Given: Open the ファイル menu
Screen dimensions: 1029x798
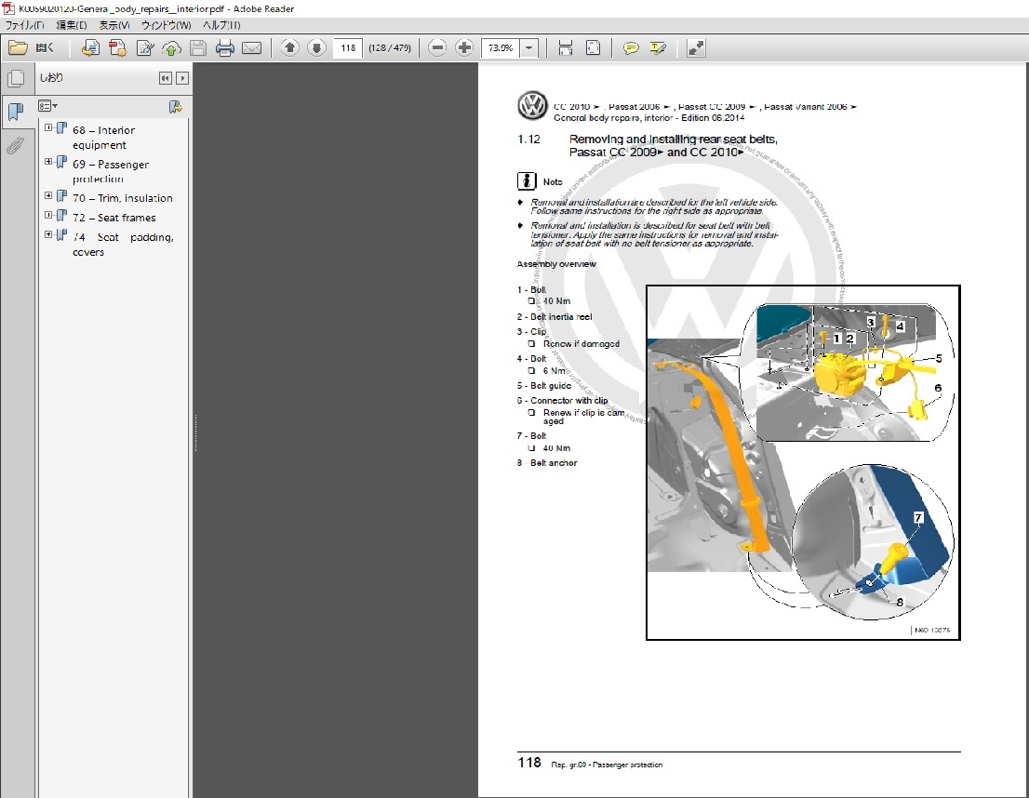Looking at the screenshot, I should 25,25.
